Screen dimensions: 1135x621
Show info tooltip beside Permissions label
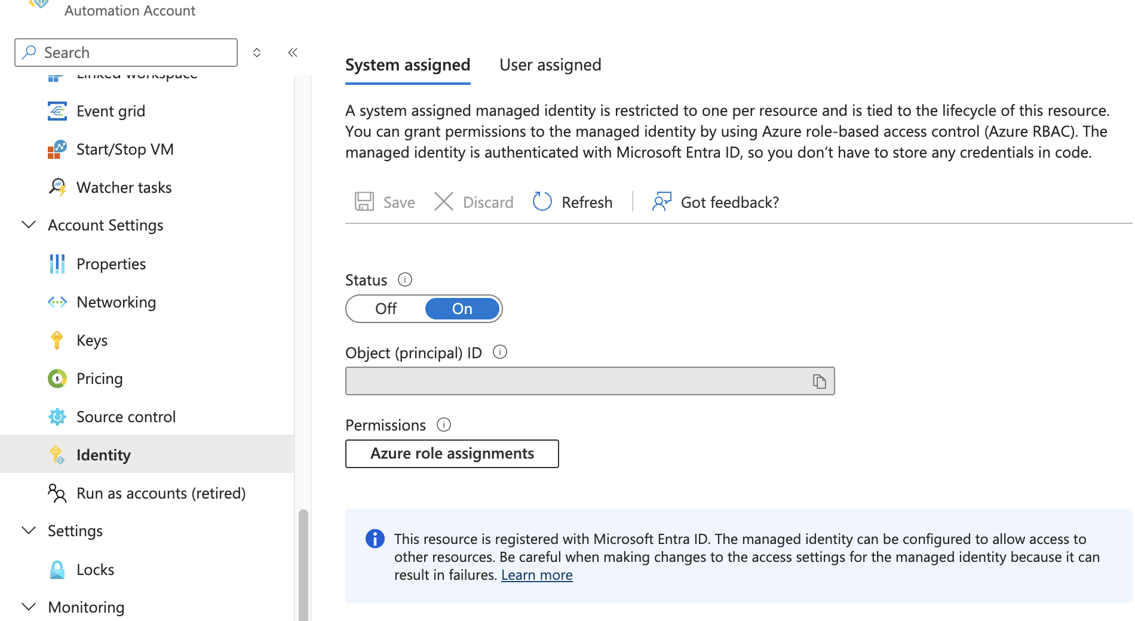(444, 425)
